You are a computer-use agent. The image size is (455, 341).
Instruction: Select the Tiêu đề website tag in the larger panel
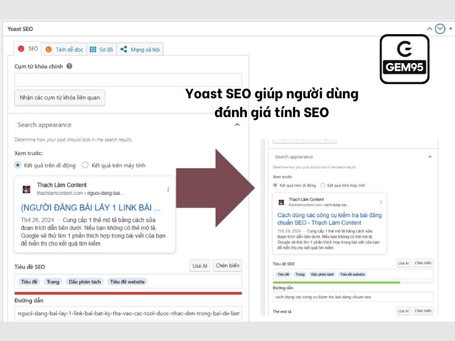click(127, 281)
